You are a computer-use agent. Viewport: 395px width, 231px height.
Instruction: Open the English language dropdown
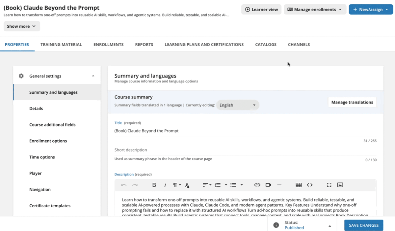pos(238,105)
